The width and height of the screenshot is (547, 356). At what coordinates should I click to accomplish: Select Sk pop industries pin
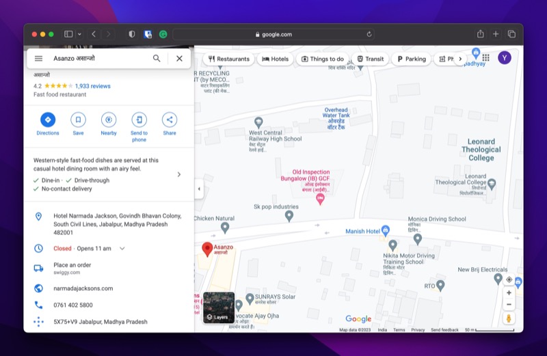[x=289, y=216]
